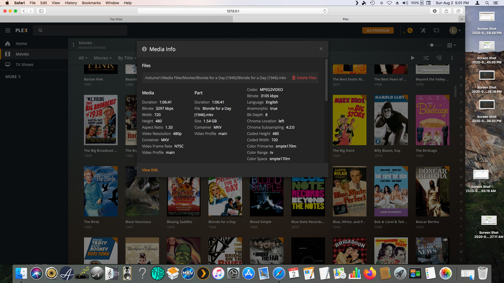The height and width of the screenshot is (283, 504).
Task: Open the Movies type dropdown
Action: coord(103,58)
